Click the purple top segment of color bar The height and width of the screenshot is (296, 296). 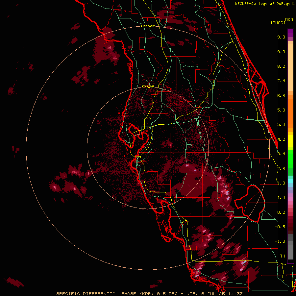tap(290, 33)
